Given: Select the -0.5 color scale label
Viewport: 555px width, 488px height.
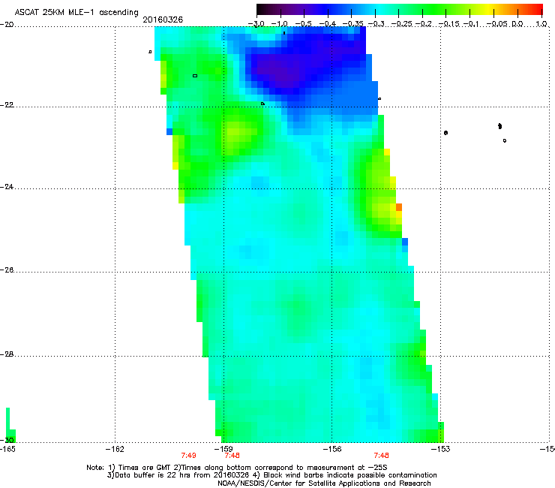Looking at the screenshot, I should (303, 24).
